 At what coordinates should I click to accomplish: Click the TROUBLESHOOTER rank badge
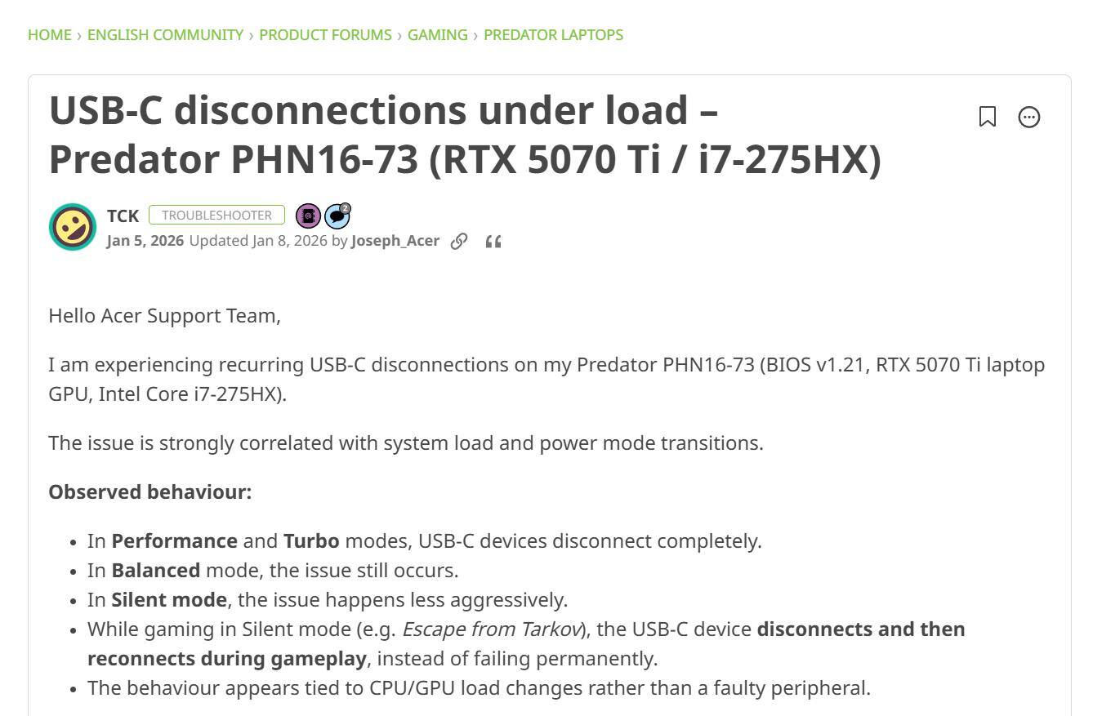point(218,215)
